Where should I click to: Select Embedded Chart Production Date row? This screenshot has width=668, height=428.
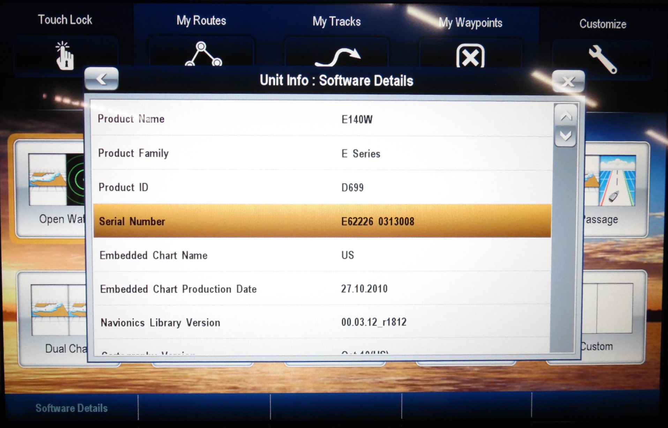pos(322,289)
